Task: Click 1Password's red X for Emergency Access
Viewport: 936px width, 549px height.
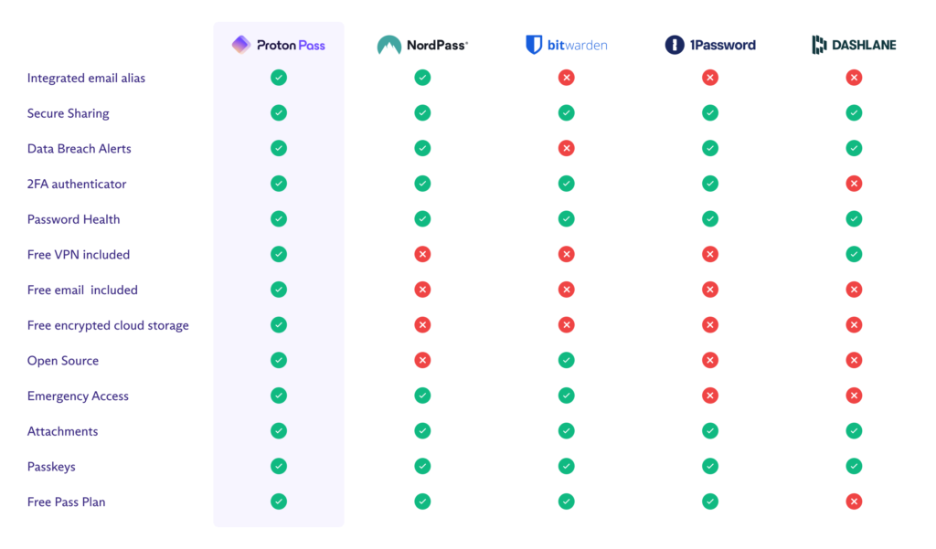Action: pos(710,396)
